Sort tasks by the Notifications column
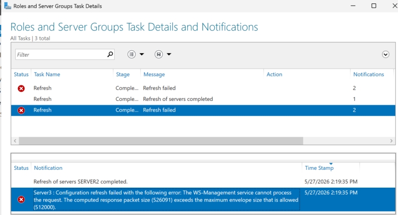 (369, 74)
